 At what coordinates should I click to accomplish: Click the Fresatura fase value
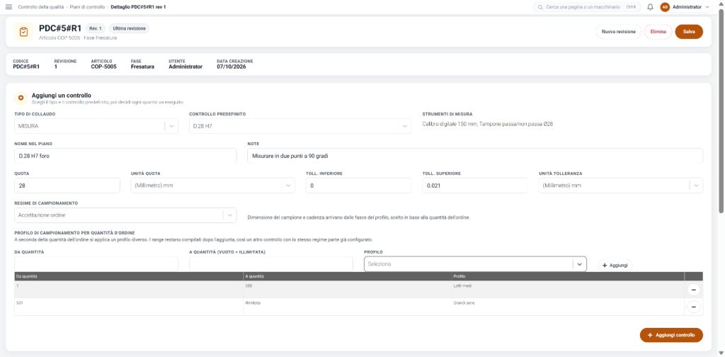tap(142, 67)
